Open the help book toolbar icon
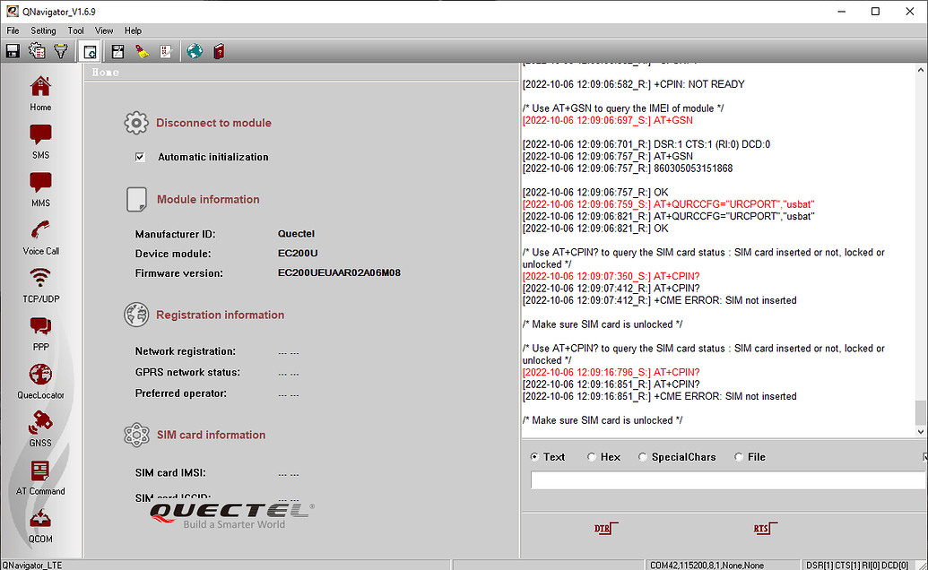This screenshot has height=570, width=928. pyautogui.click(x=218, y=51)
